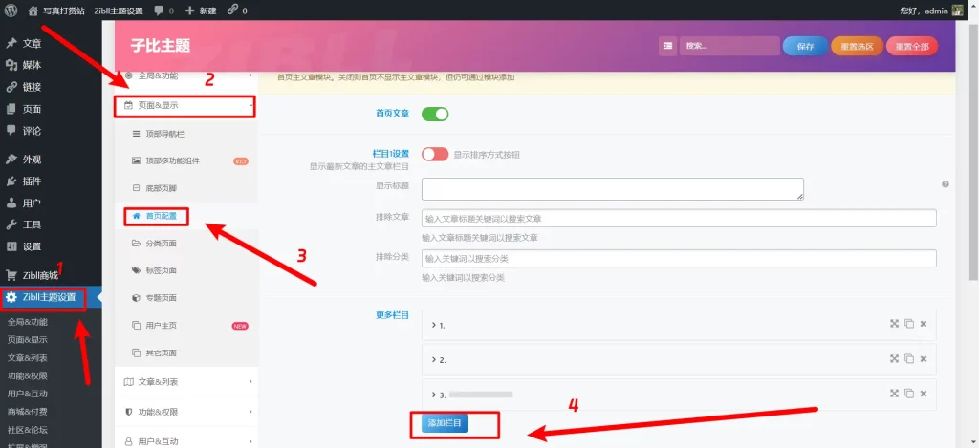This screenshot has width=979, height=448.
Task: Expand 全局&功能 section in the theme panel
Action: 186,75
